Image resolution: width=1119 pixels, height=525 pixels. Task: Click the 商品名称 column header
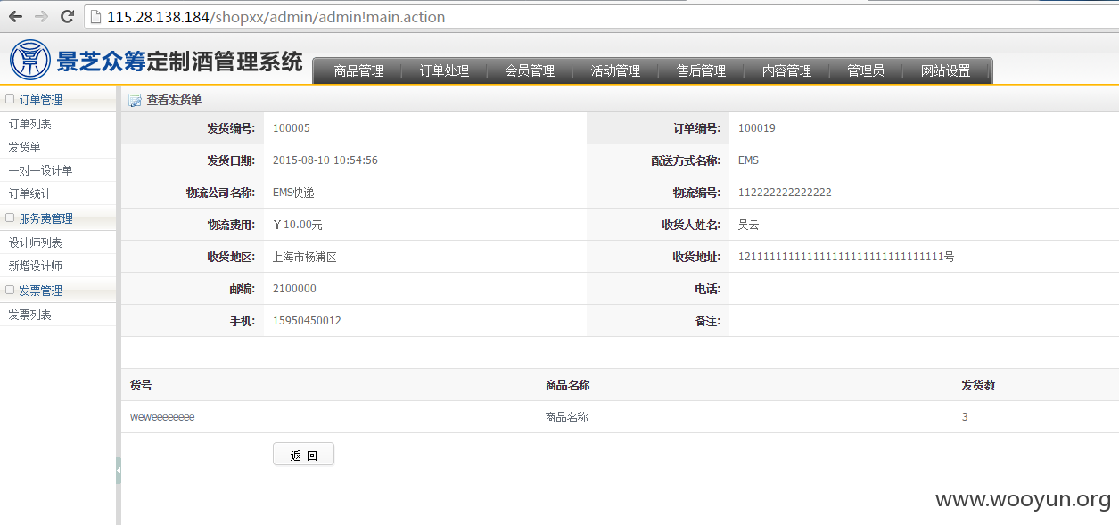[x=567, y=385]
